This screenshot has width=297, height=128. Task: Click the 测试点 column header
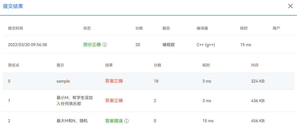pos(14,65)
